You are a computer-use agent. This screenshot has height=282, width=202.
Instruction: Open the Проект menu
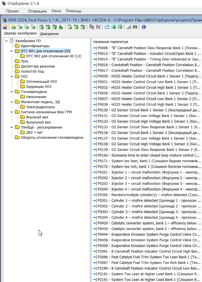point(13,11)
